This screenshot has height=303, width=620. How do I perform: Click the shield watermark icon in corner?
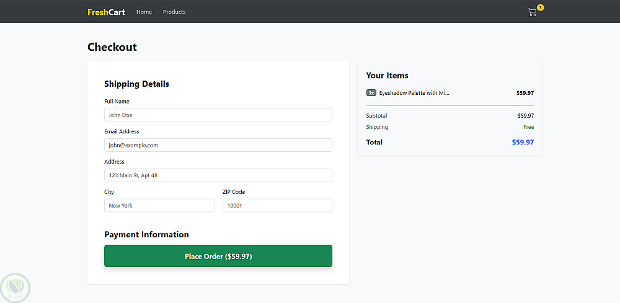click(15, 288)
